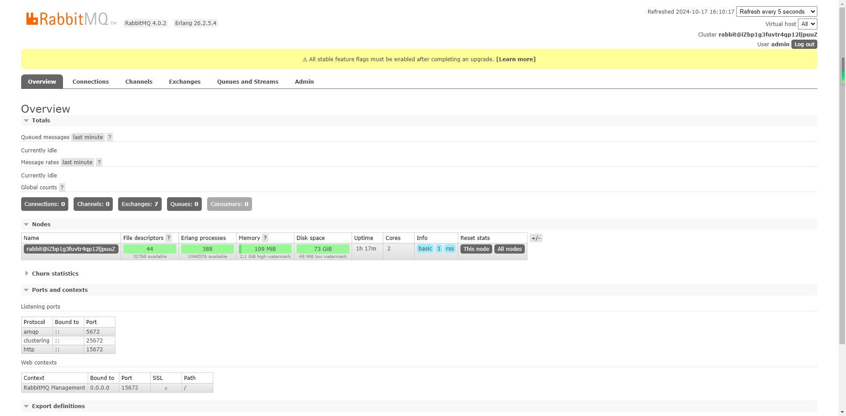Click the rss info tag
Image resolution: width=846 pixels, height=416 pixels.
[450, 249]
